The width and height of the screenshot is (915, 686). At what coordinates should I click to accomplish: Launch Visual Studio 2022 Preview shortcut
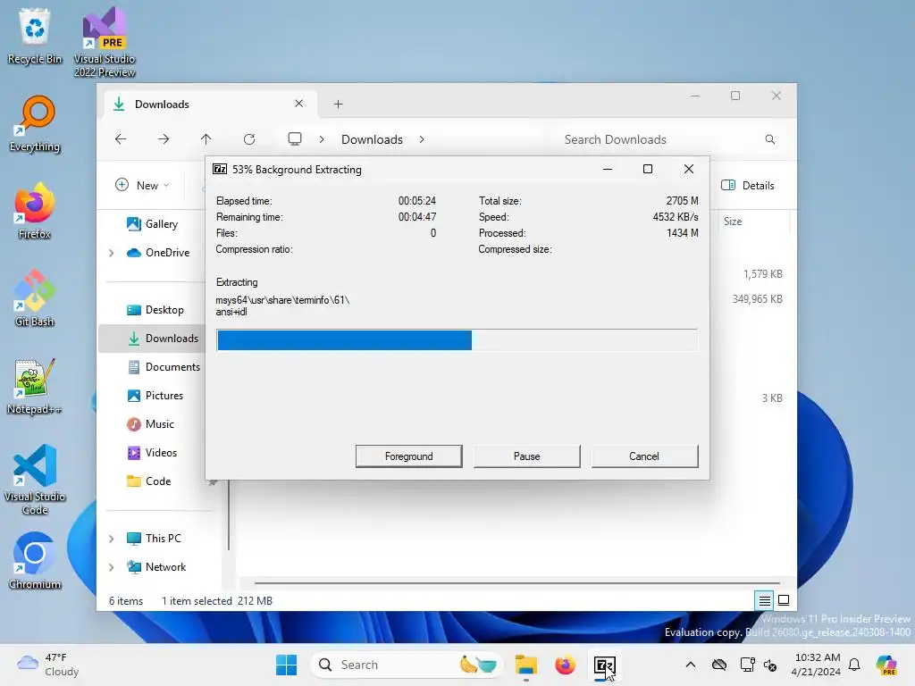(x=105, y=42)
